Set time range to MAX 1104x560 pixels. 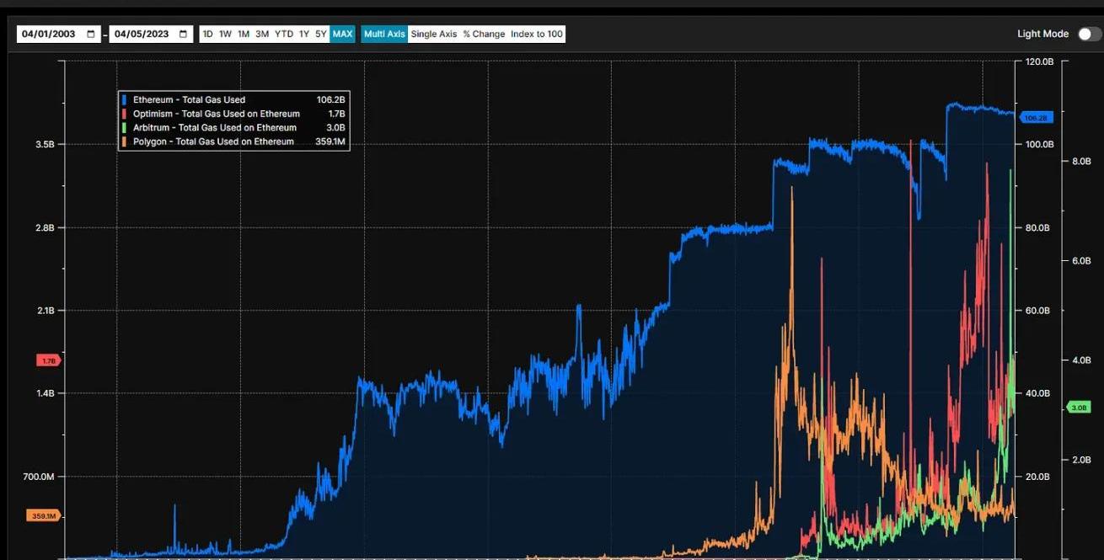[342, 35]
